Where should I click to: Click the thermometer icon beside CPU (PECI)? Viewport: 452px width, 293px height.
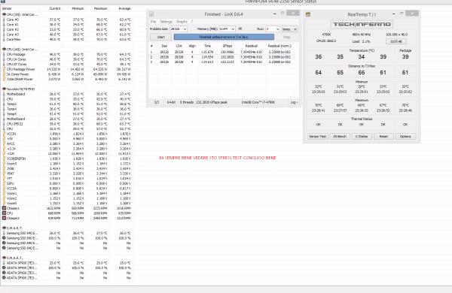4,124
